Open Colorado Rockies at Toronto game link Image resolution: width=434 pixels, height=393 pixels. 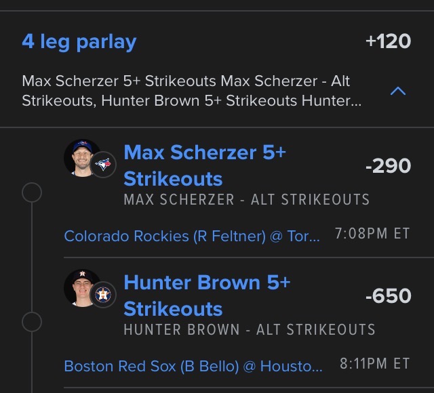tap(192, 236)
